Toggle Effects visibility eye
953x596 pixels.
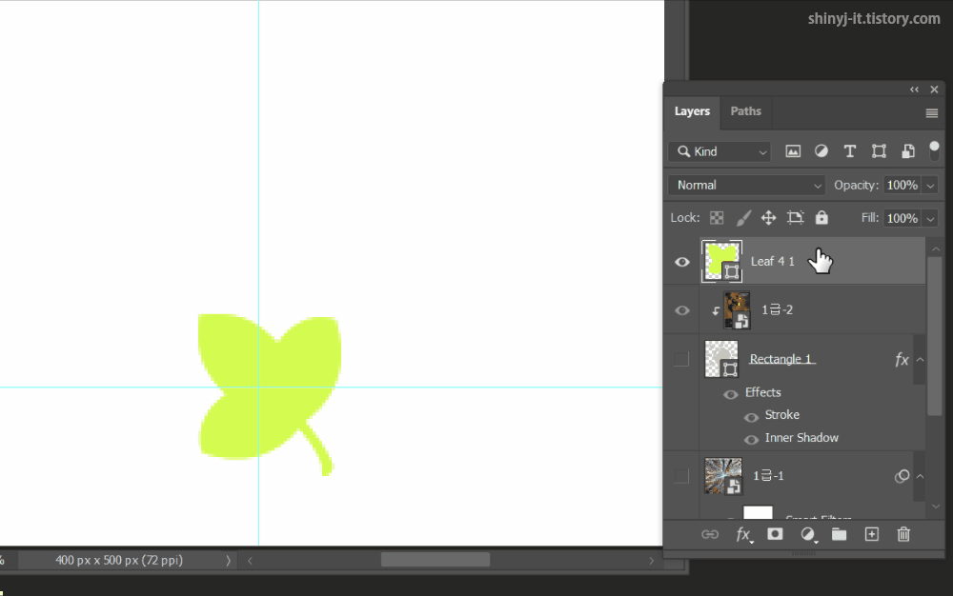pyautogui.click(x=731, y=394)
